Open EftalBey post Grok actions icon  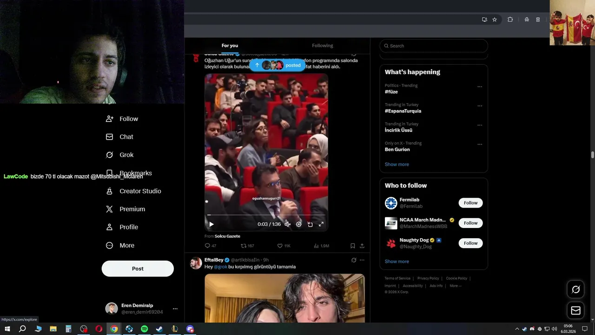pos(354,260)
